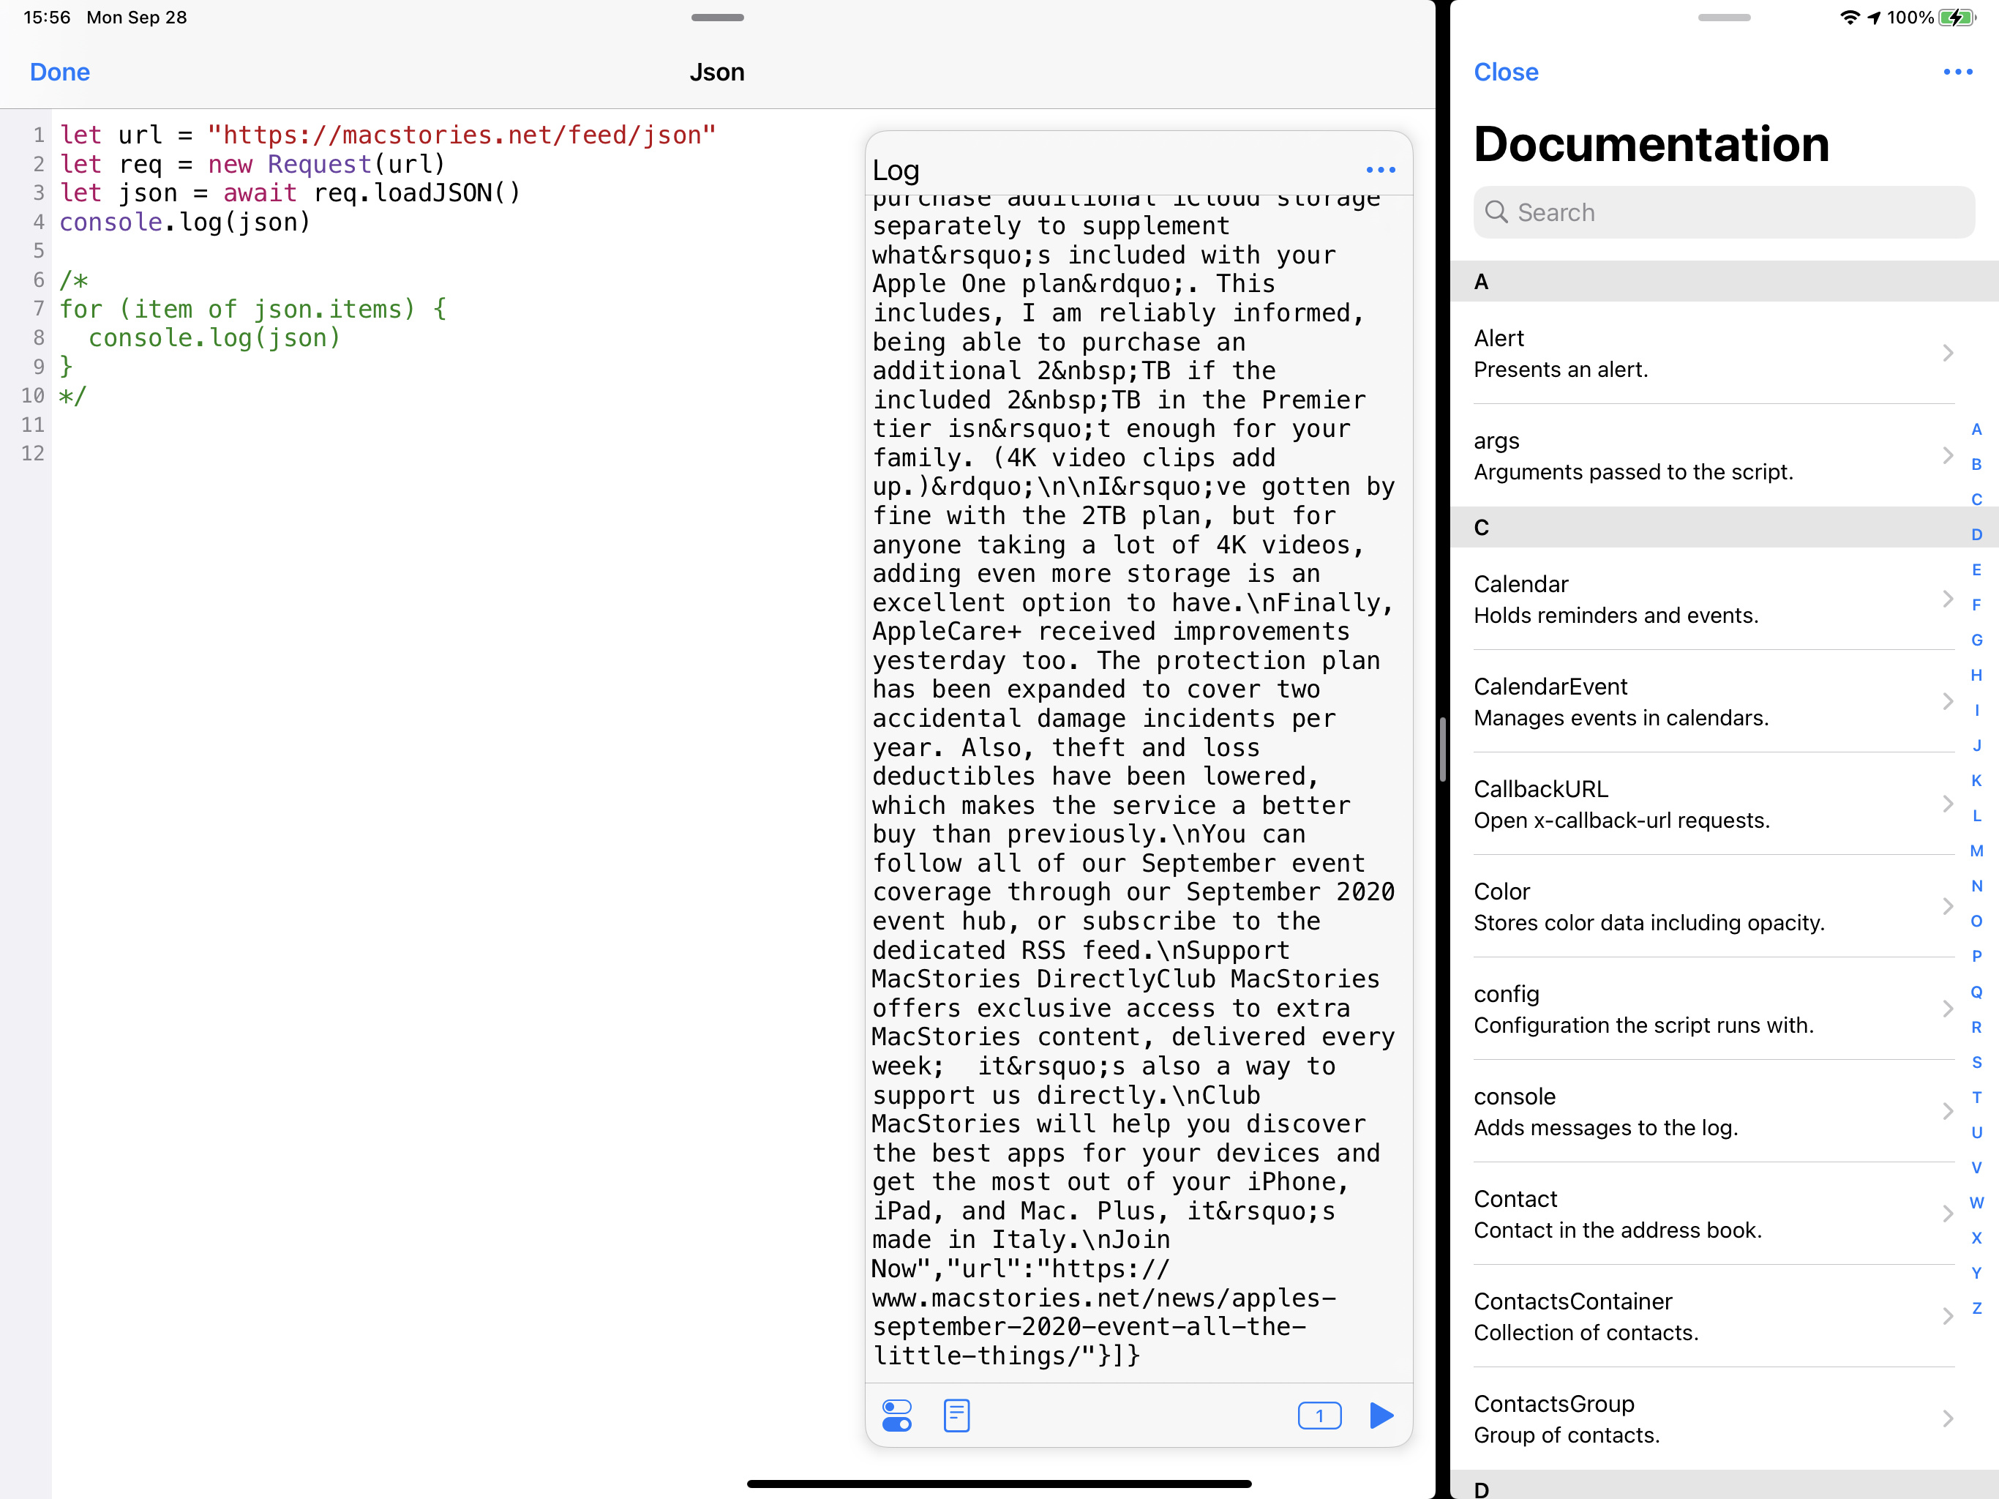Tap the multitasking grabber above Json
This screenshot has height=1499, width=1999.
[718, 17]
